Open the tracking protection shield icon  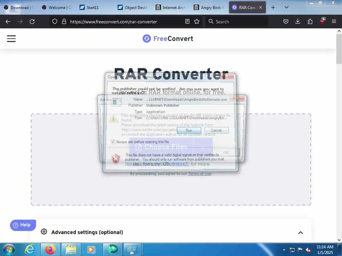(x=55, y=21)
